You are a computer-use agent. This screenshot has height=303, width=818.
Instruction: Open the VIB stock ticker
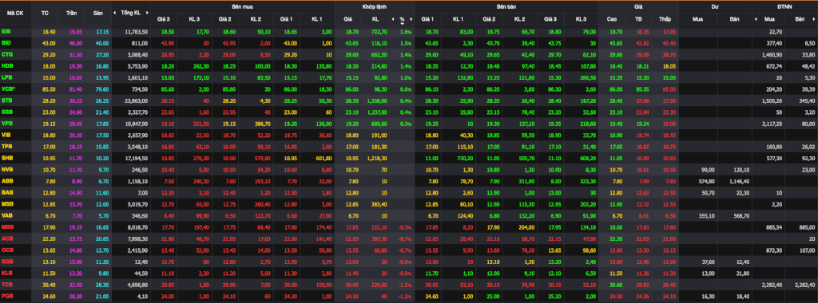[6, 134]
